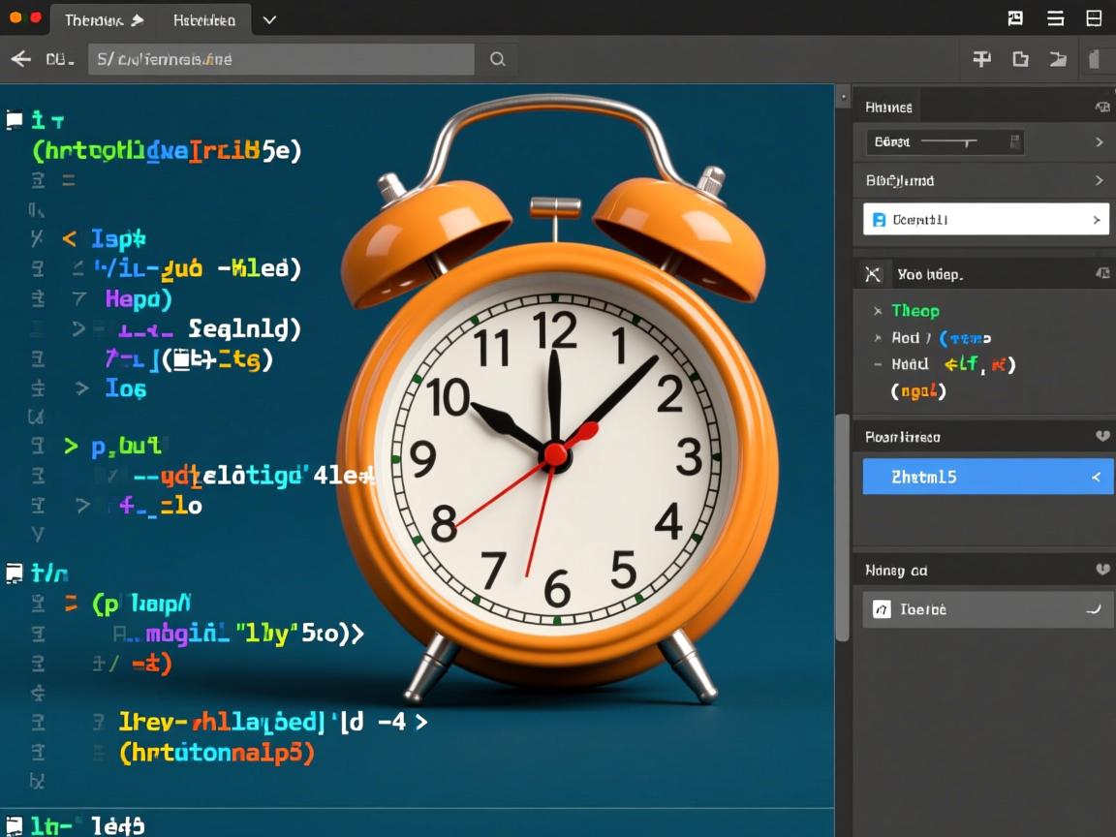Select the highlighted blue "Zhetml5" item
Screen dimensions: 1116x837
pyautogui.click(x=985, y=477)
